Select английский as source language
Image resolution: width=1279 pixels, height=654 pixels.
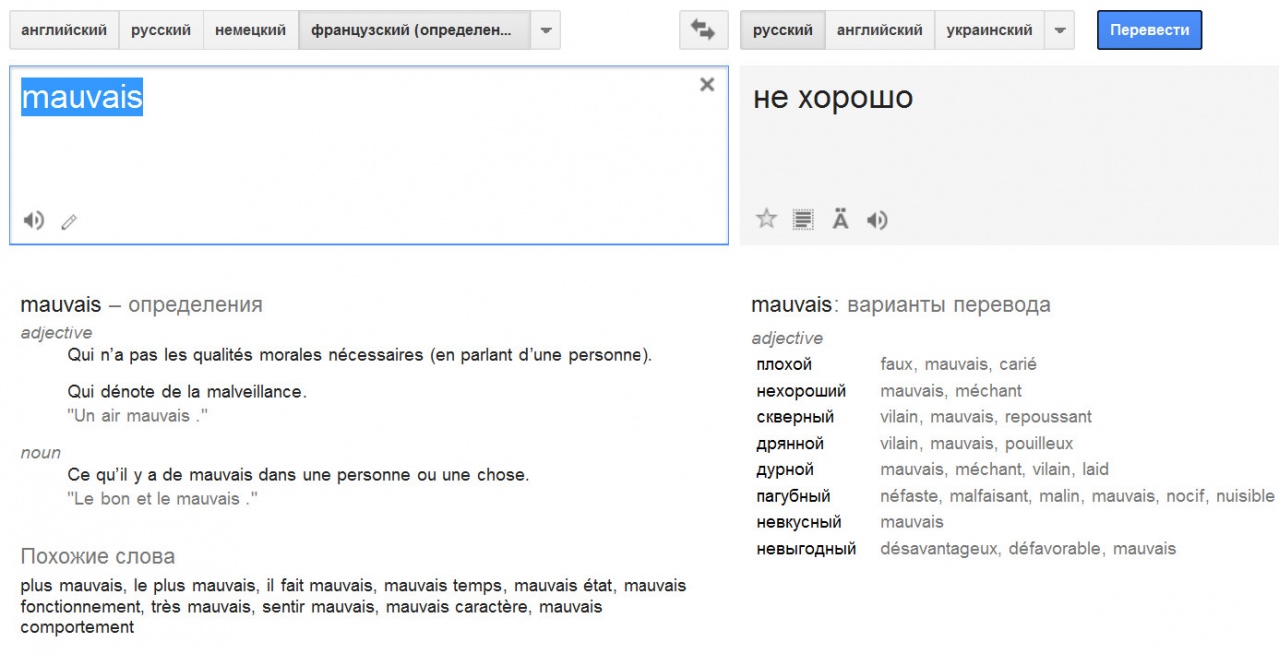[x=64, y=31]
